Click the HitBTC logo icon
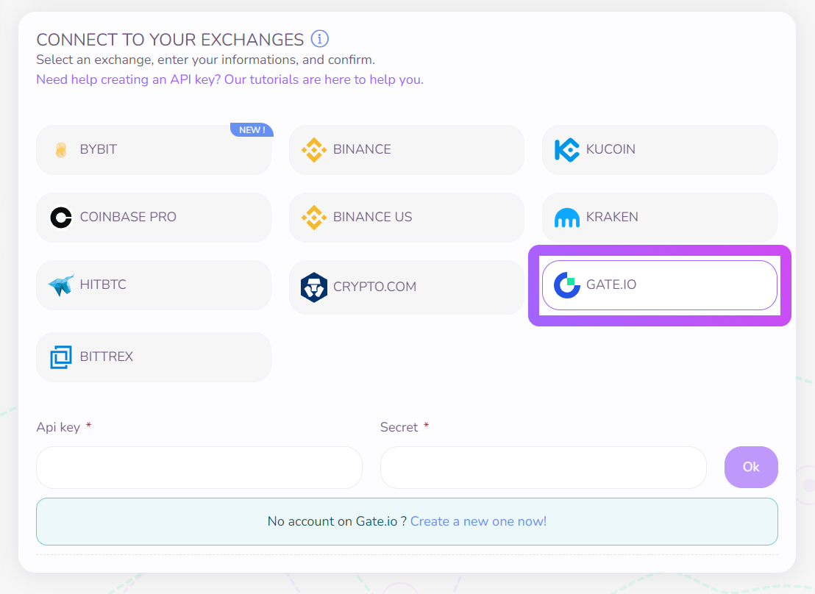This screenshot has width=815, height=594. (x=61, y=285)
